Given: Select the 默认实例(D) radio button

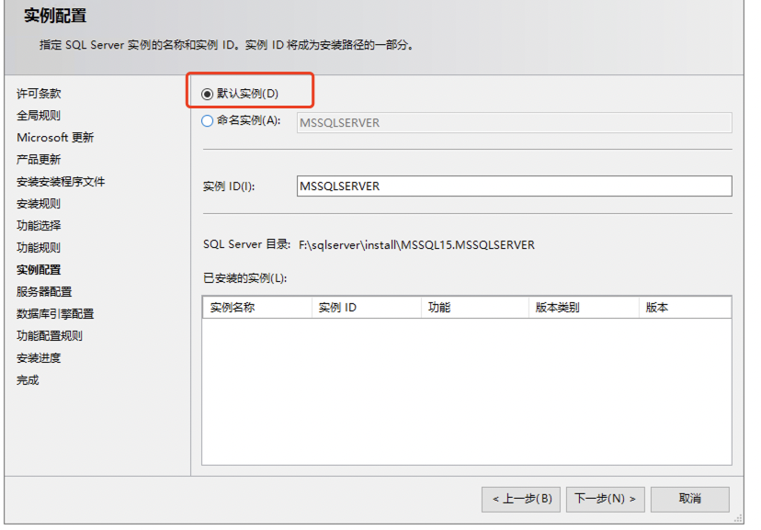Looking at the screenshot, I should click(208, 94).
